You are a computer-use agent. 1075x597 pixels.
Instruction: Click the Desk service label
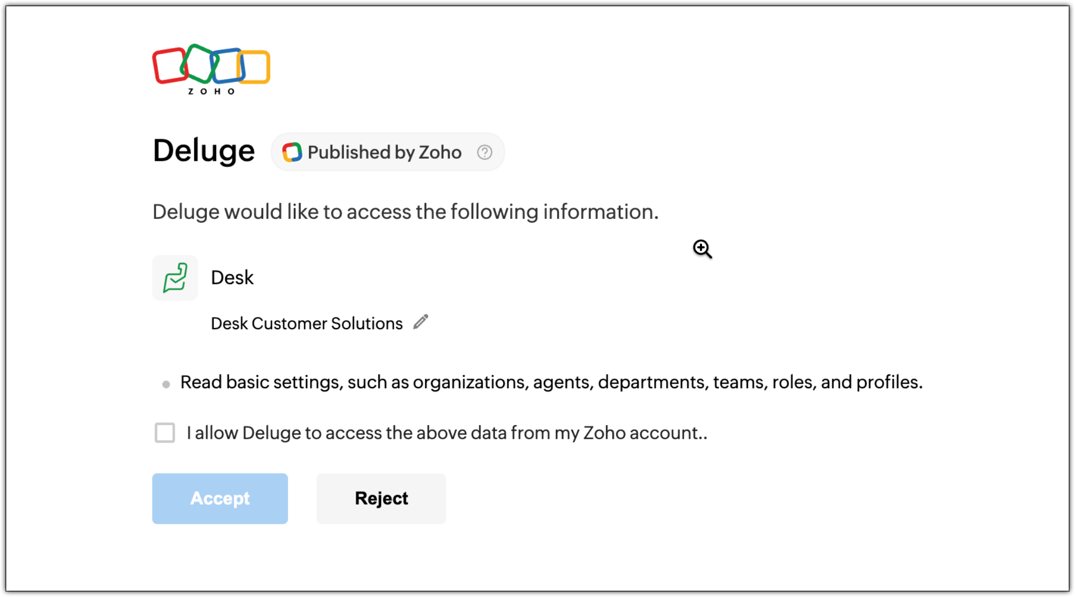(232, 277)
